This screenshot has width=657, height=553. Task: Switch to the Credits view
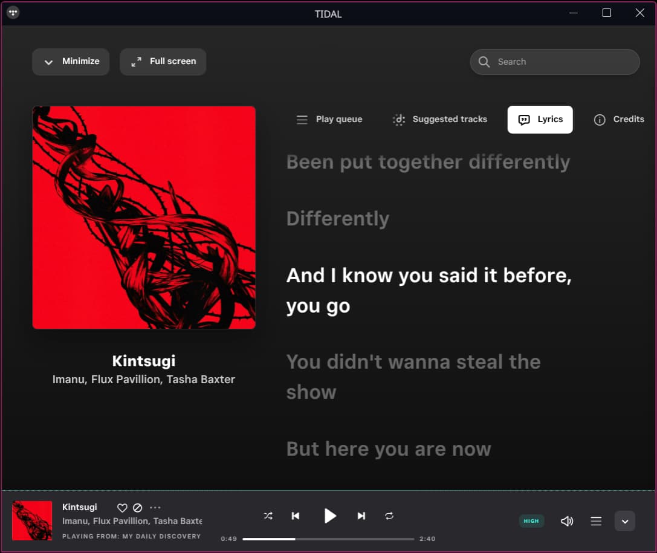click(x=619, y=119)
